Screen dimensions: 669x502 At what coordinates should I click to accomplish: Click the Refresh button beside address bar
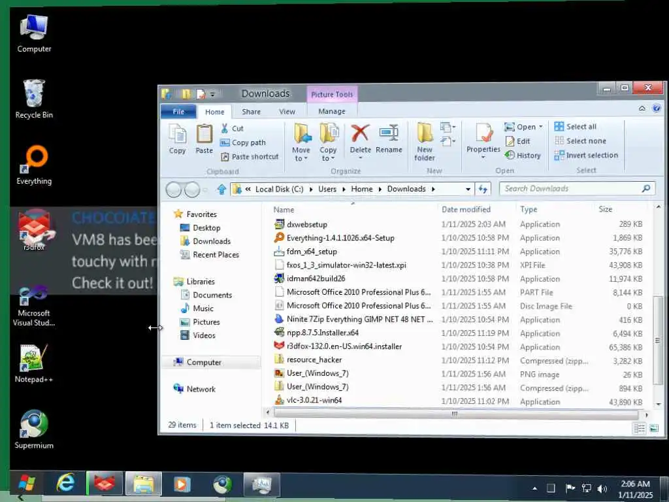pyautogui.click(x=483, y=189)
